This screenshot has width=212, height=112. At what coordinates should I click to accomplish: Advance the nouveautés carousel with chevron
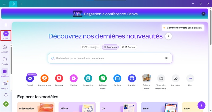coord(169,36)
